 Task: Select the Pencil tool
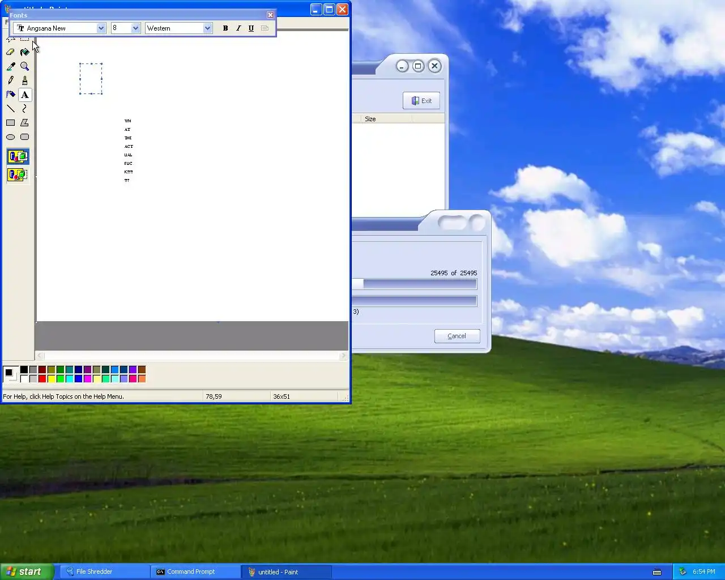pos(10,80)
